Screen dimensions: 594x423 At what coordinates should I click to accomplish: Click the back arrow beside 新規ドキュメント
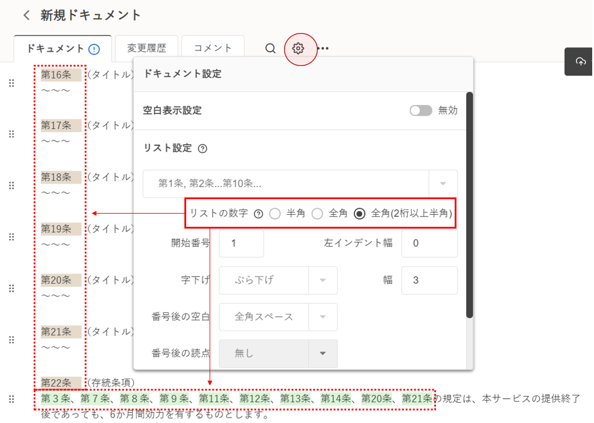[x=26, y=16]
